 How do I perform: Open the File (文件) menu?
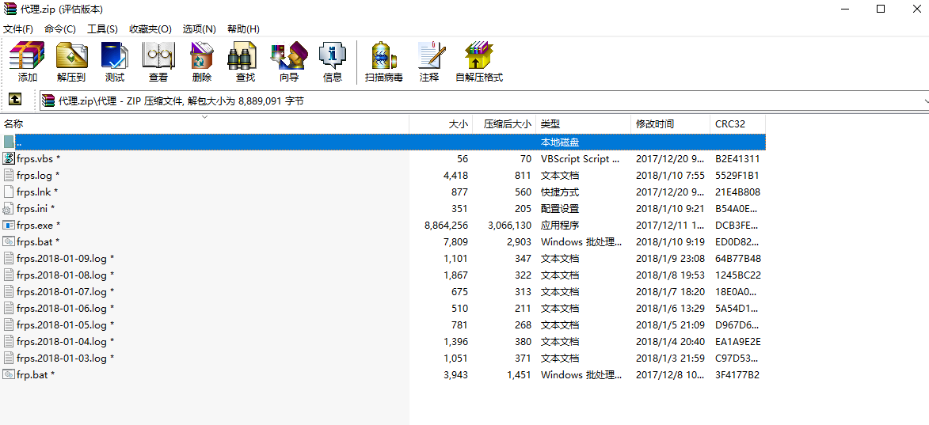18,29
